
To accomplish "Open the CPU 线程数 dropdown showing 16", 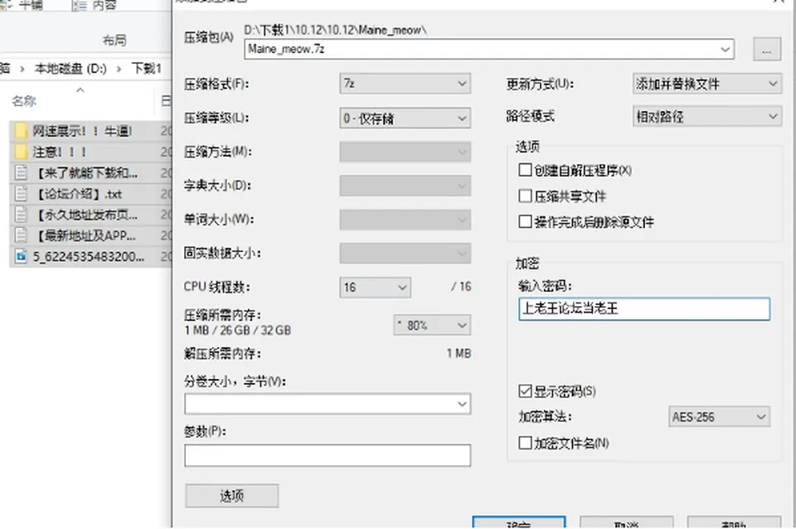I will [375, 288].
